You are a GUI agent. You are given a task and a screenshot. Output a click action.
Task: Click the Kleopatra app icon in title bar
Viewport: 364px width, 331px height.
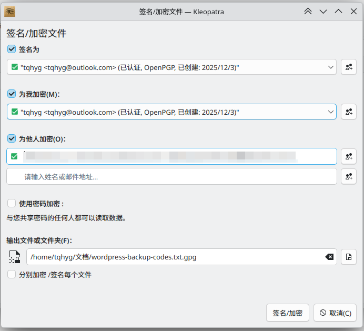(x=9, y=11)
